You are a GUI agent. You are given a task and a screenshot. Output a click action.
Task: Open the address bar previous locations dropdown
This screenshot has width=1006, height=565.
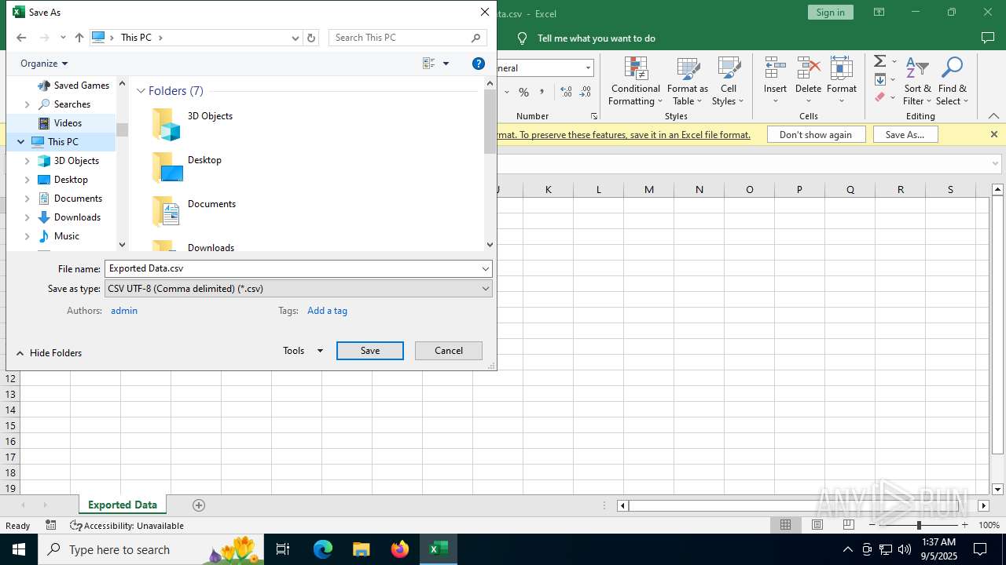(x=296, y=38)
